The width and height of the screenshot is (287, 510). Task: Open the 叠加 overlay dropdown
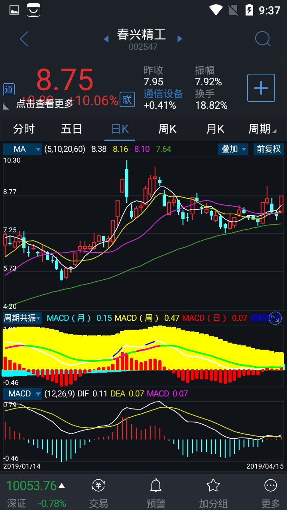click(233, 149)
